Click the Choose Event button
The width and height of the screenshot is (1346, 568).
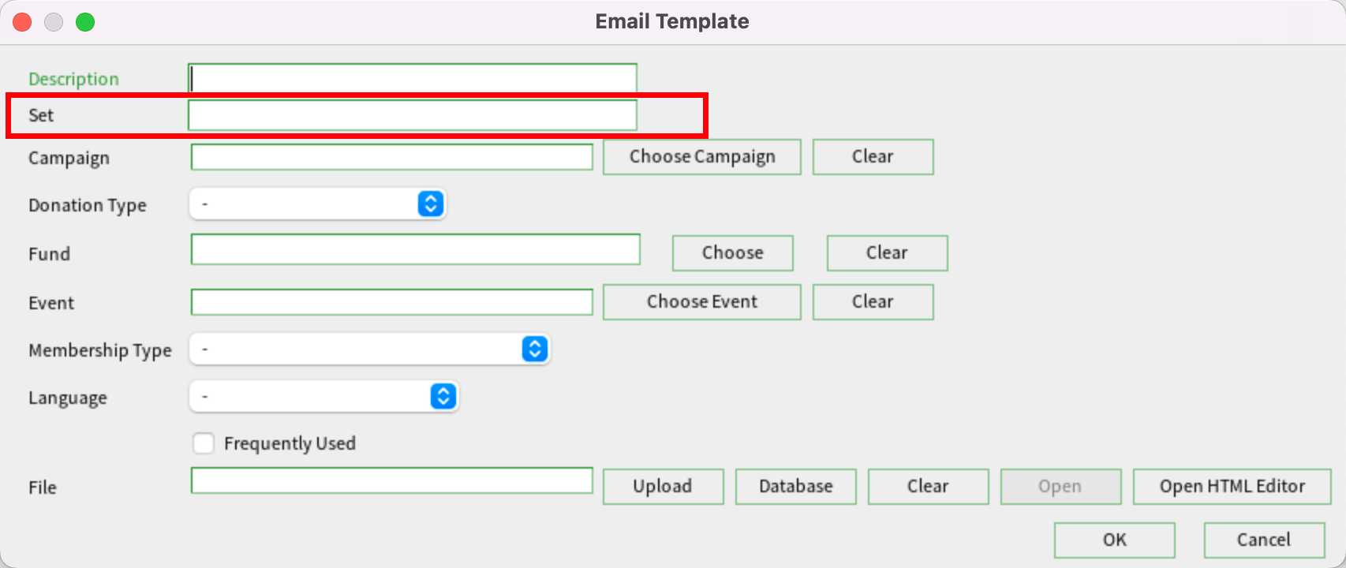coord(701,301)
